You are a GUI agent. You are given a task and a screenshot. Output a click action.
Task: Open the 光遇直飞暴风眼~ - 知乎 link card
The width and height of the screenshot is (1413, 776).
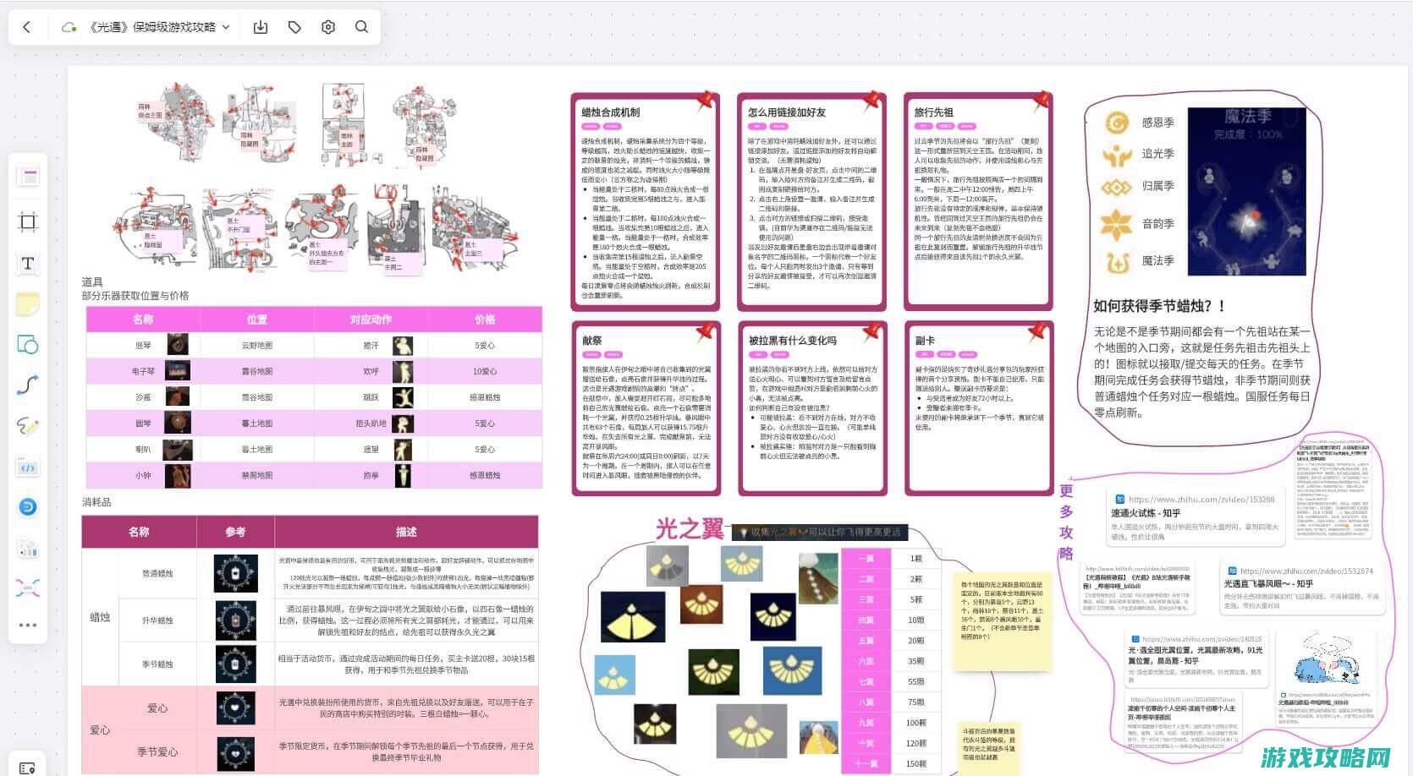click(x=1301, y=588)
